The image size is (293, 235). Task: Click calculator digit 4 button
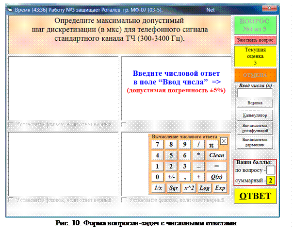pyautogui.click(x=157, y=155)
